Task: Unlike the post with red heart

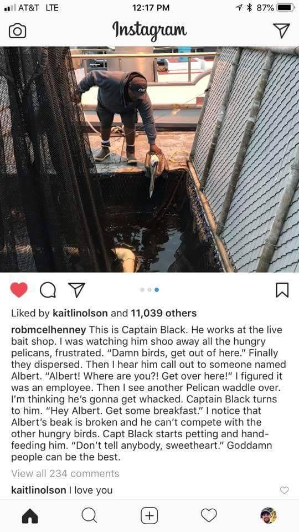Action: (19, 290)
